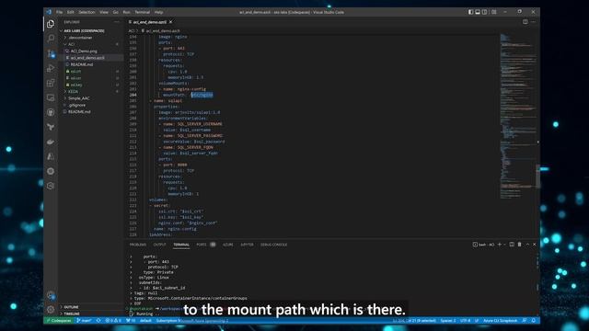Open the Manage gear icon
589x331 pixels.
point(51,310)
